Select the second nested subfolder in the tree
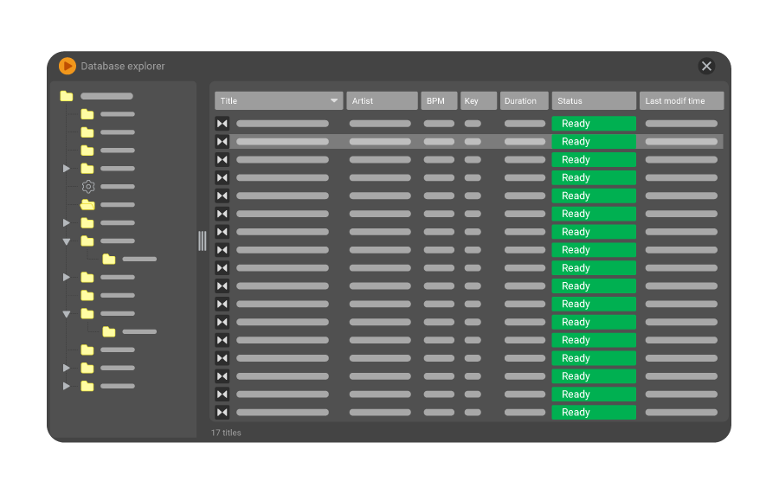The height and width of the screenshot is (494, 779). tap(109, 331)
